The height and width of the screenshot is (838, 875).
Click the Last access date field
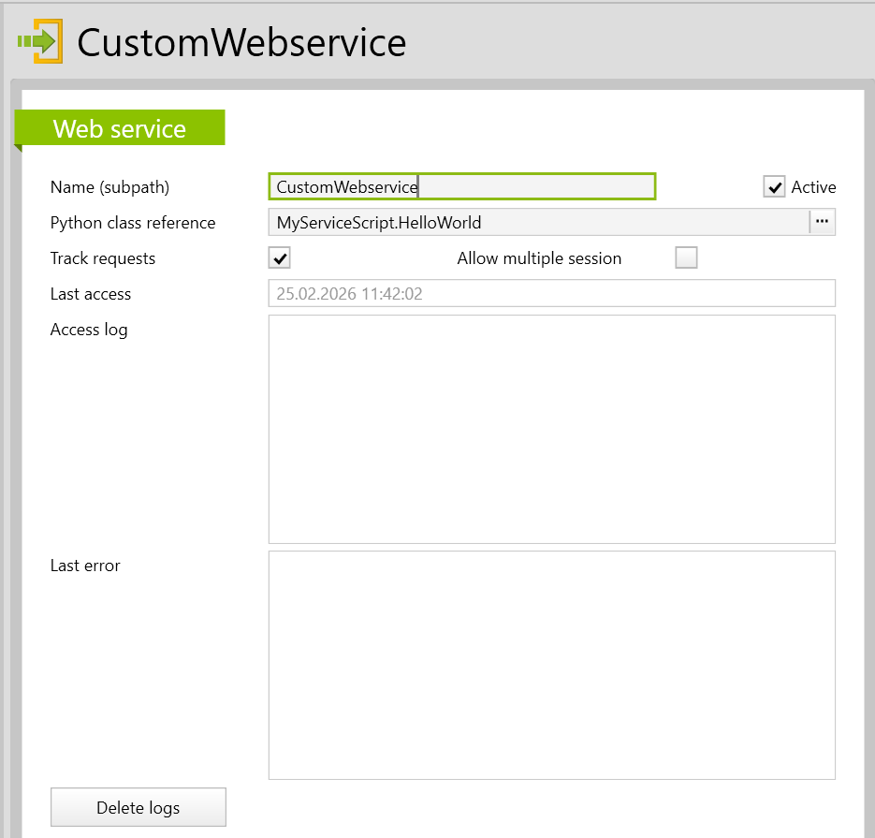(551, 294)
